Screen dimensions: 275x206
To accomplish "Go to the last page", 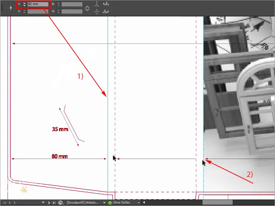I will click(x=54, y=203).
